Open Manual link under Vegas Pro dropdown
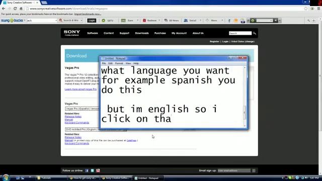This screenshot has width=322, height=181. tap(69, 120)
